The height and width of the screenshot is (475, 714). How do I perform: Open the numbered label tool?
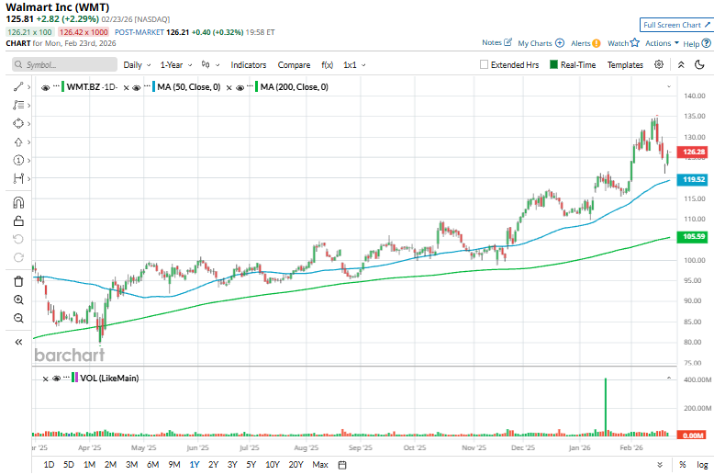18,160
